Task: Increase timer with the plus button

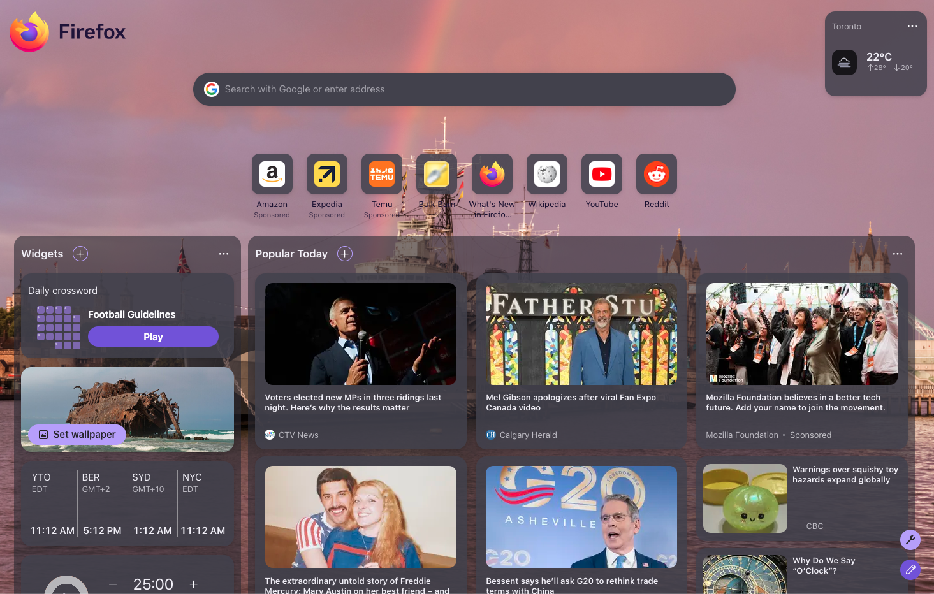Action: coord(194,584)
